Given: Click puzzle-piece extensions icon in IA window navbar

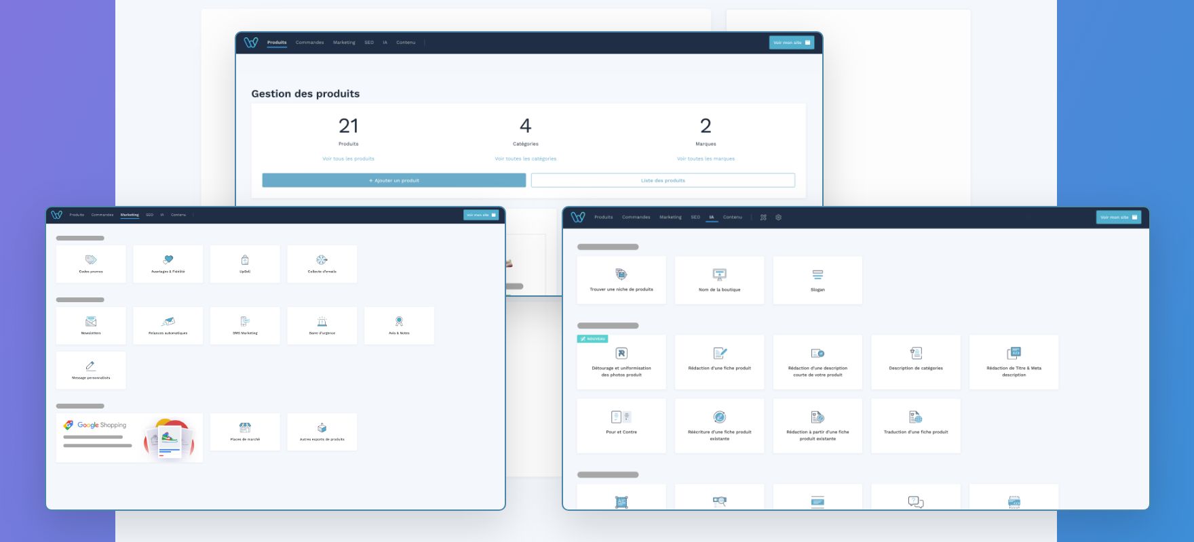Looking at the screenshot, I should click(x=763, y=217).
